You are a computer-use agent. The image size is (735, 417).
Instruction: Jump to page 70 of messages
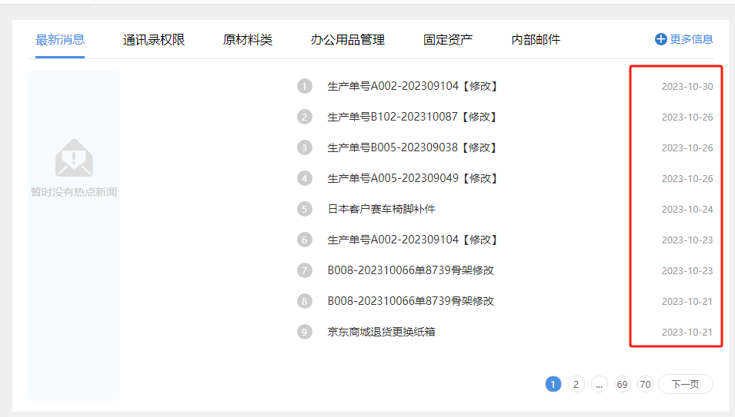(646, 384)
